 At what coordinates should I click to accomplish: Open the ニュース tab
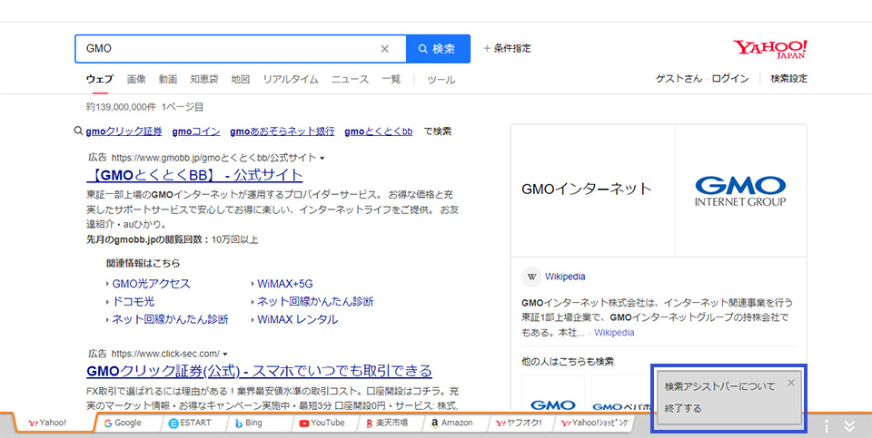tap(350, 80)
